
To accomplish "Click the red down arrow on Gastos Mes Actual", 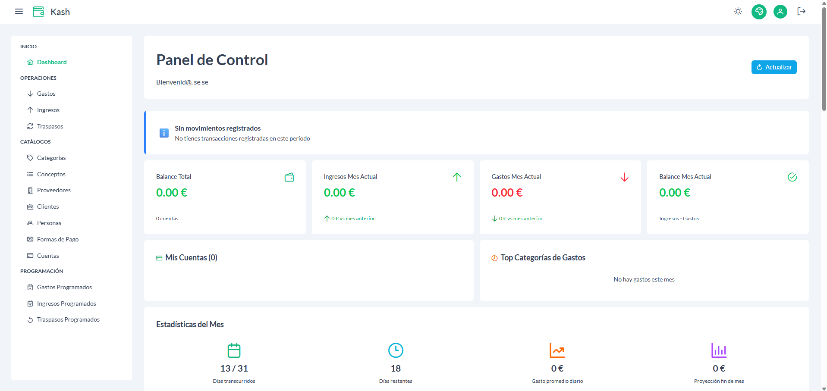I will click(x=624, y=177).
